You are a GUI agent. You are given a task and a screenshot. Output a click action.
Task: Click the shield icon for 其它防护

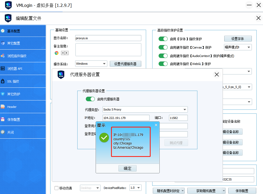pos(3,94)
